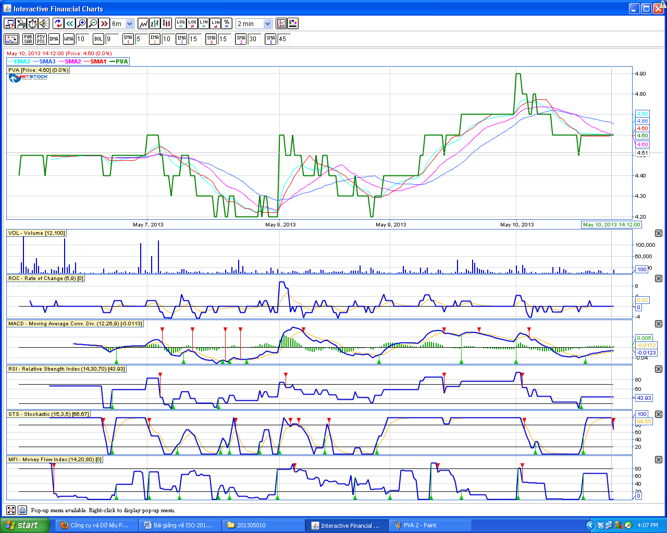Click the PVA price label on chart
This screenshot has height=533, width=667.
pos(38,70)
